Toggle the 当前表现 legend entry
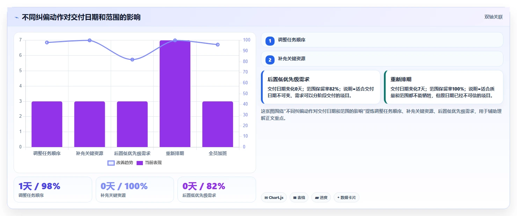 point(149,163)
